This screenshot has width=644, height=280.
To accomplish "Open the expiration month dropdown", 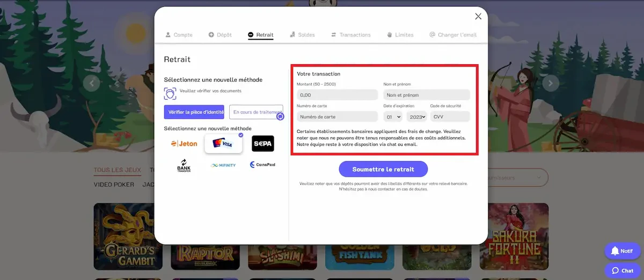I will click(392, 117).
